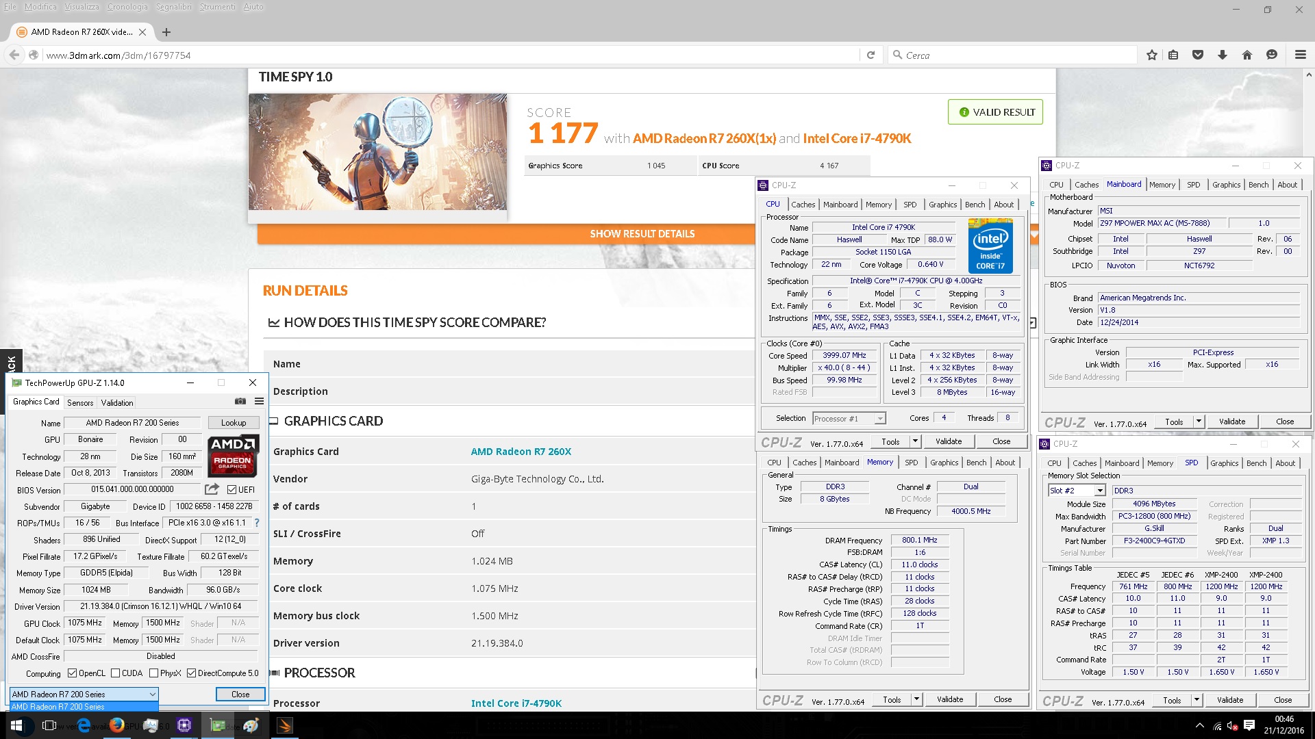Viewport: 1315px width, 739px height.
Task: Open the AMD Radeon R7 260X link
Action: click(x=521, y=452)
